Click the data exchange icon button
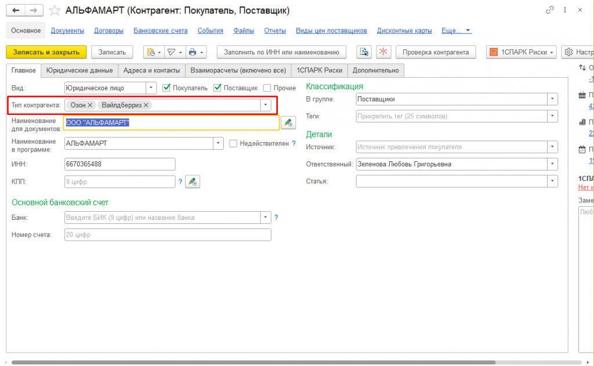594x366 pixels. coord(364,52)
